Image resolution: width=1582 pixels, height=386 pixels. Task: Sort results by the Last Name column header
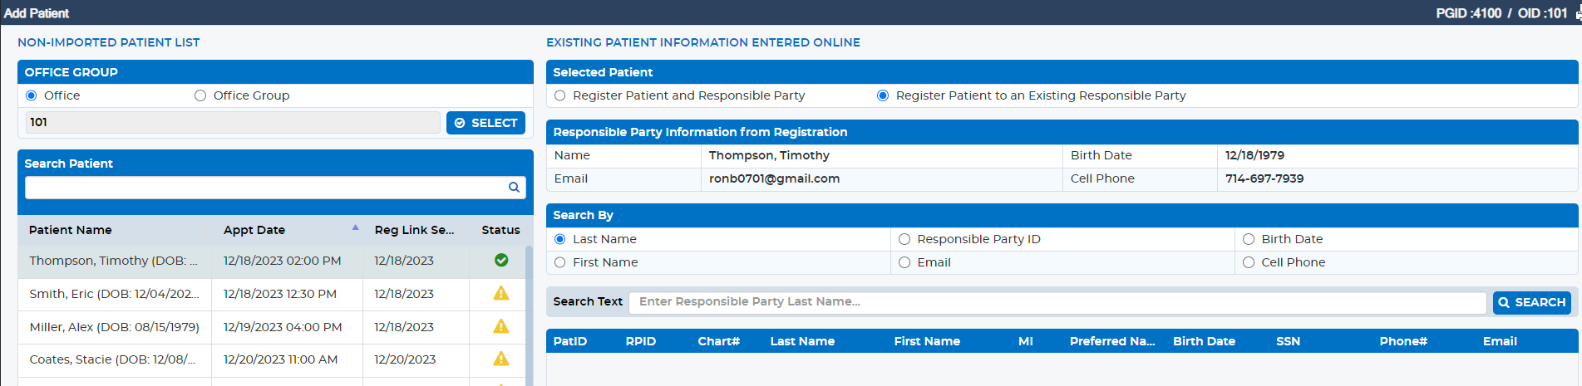click(802, 341)
